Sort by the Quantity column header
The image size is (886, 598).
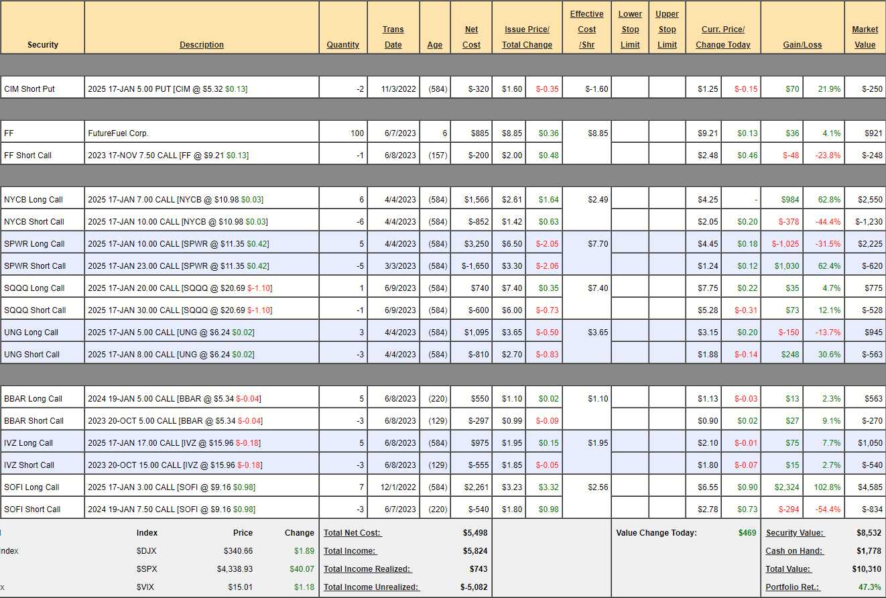pyautogui.click(x=342, y=45)
